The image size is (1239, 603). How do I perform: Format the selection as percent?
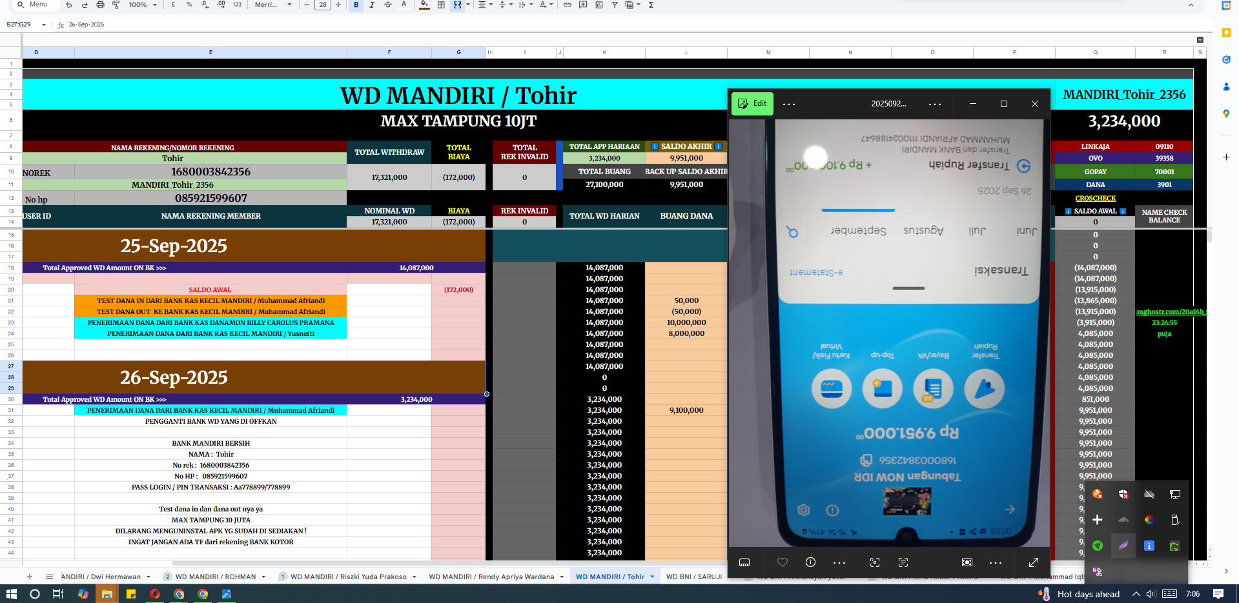pyautogui.click(x=189, y=5)
